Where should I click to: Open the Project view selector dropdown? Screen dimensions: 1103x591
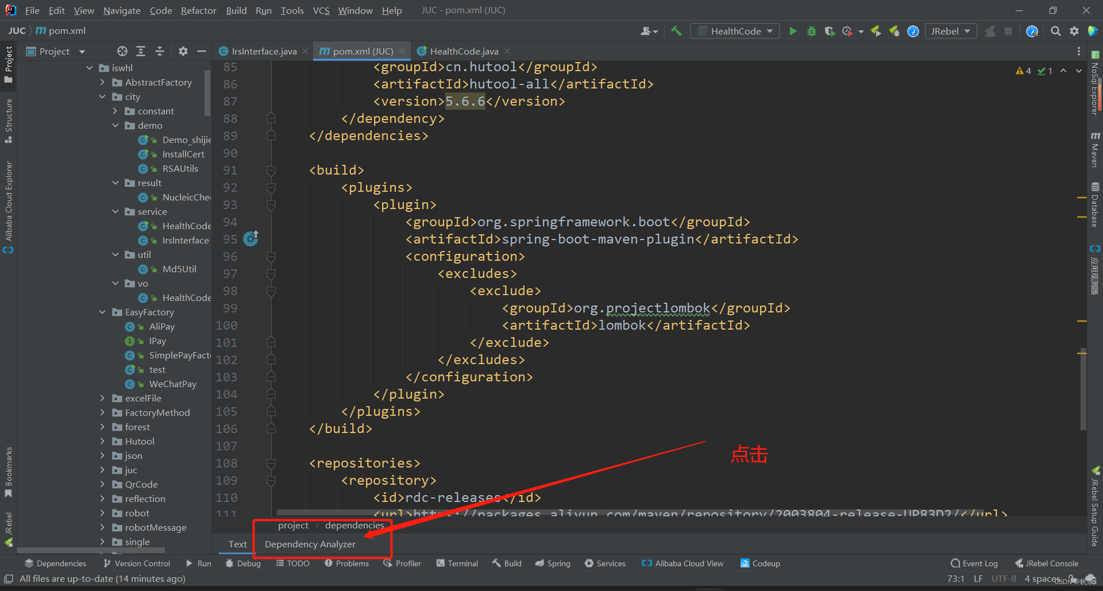click(56, 51)
